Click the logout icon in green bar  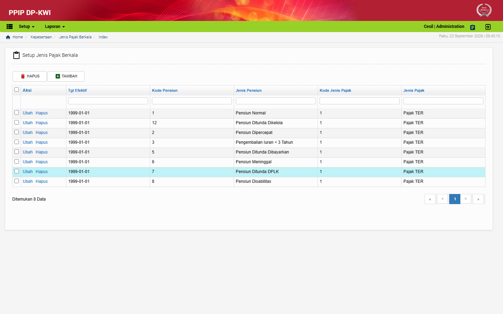click(x=488, y=27)
